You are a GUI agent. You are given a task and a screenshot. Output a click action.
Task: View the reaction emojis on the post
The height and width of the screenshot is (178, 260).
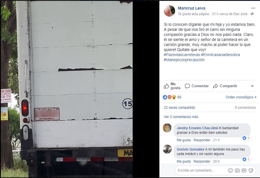(169, 97)
